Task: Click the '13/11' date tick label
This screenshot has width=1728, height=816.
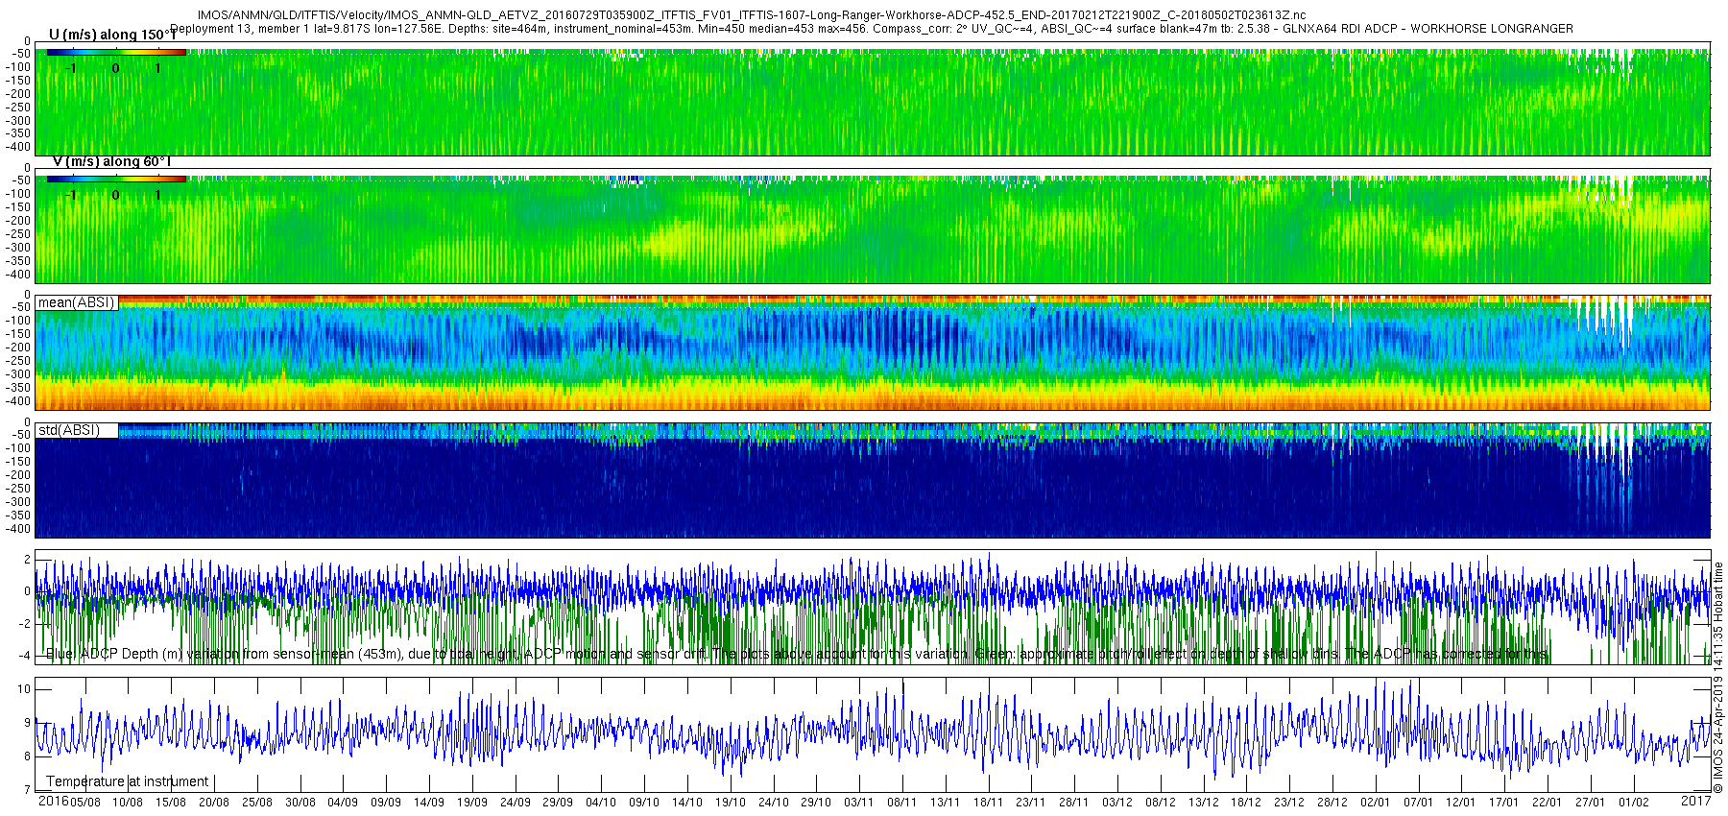Action: [946, 802]
